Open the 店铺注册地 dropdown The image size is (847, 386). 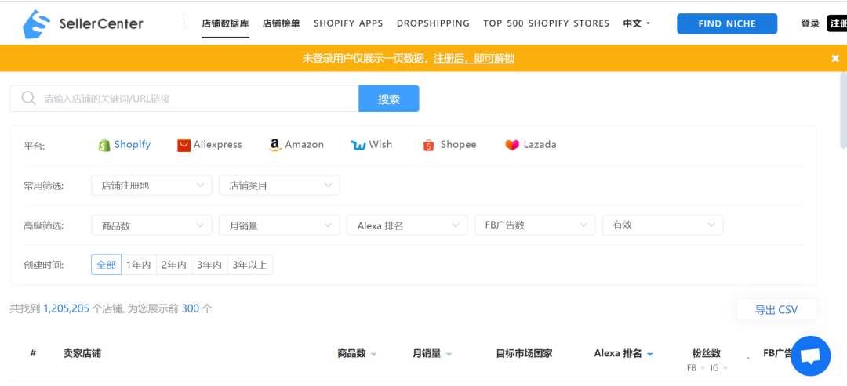pyautogui.click(x=151, y=185)
